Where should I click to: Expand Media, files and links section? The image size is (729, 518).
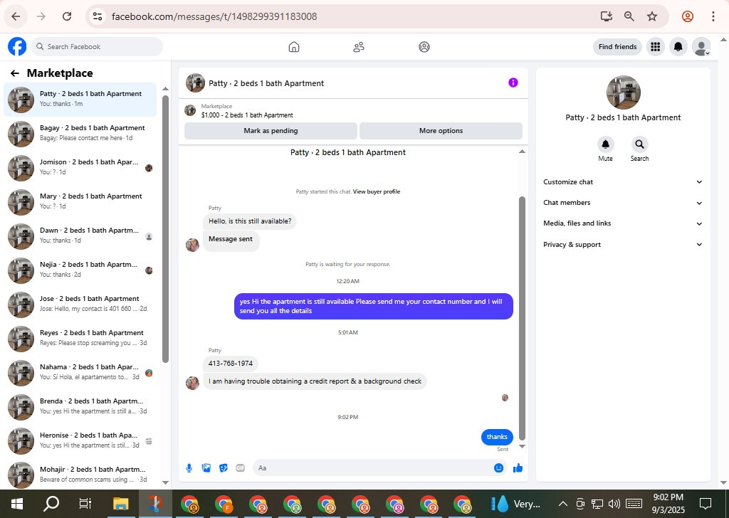[622, 223]
